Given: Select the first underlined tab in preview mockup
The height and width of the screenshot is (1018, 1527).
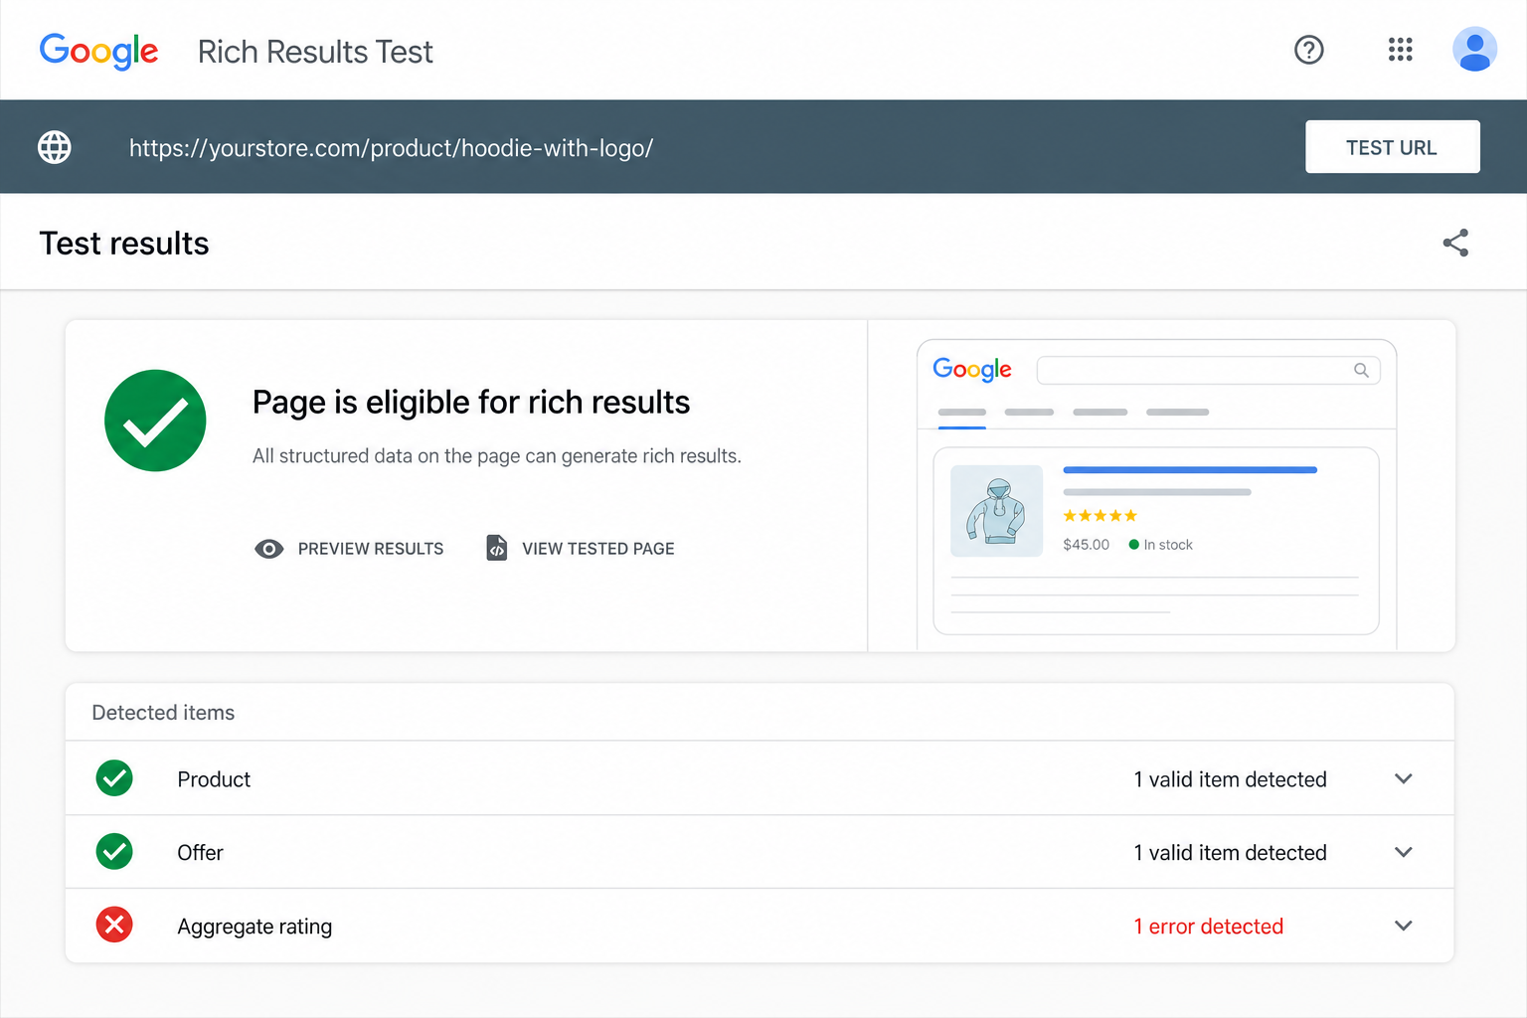Looking at the screenshot, I should pos(962,414).
